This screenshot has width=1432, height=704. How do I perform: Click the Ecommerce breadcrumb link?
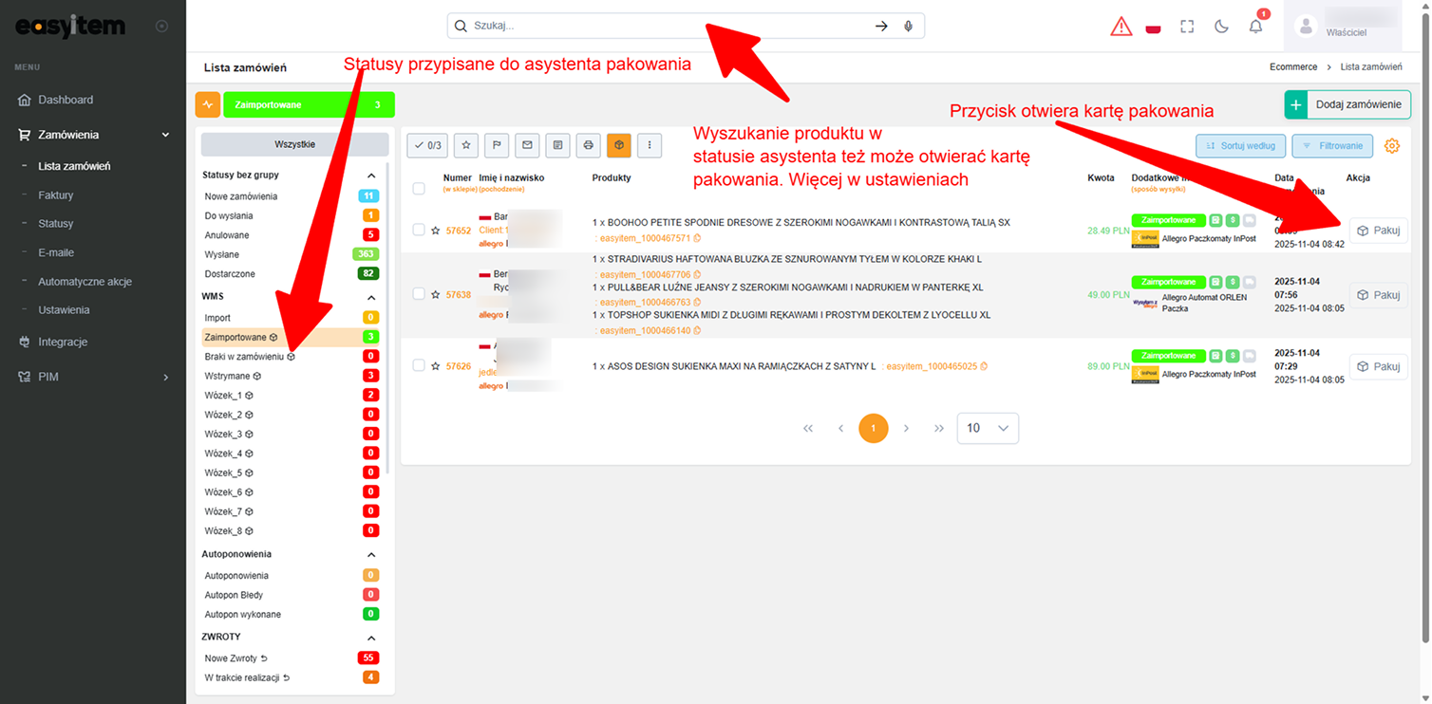tap(1293, 67)
